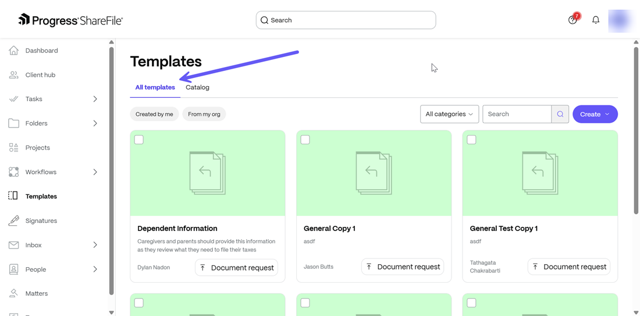Click the author name Jason Butts
Screen dimensions: 640x316
click(x=318, y=267)
